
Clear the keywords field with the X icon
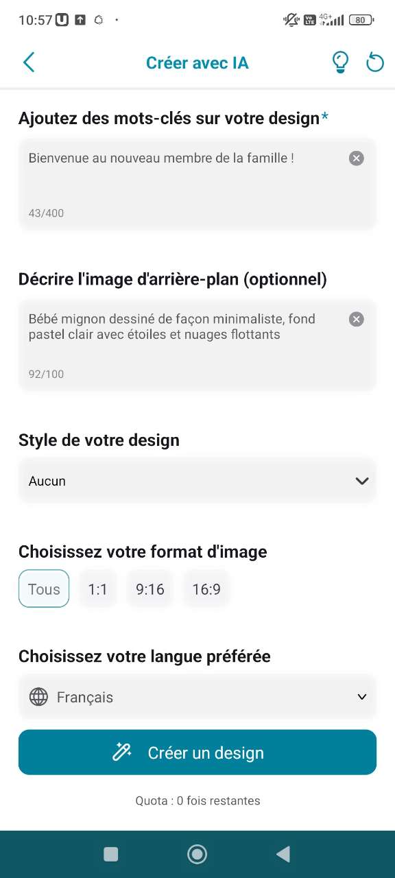(356, 158)
